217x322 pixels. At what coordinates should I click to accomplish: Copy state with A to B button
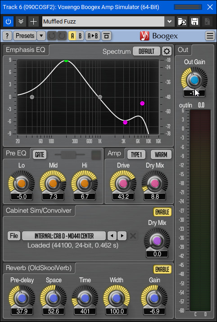pos(93,36)
